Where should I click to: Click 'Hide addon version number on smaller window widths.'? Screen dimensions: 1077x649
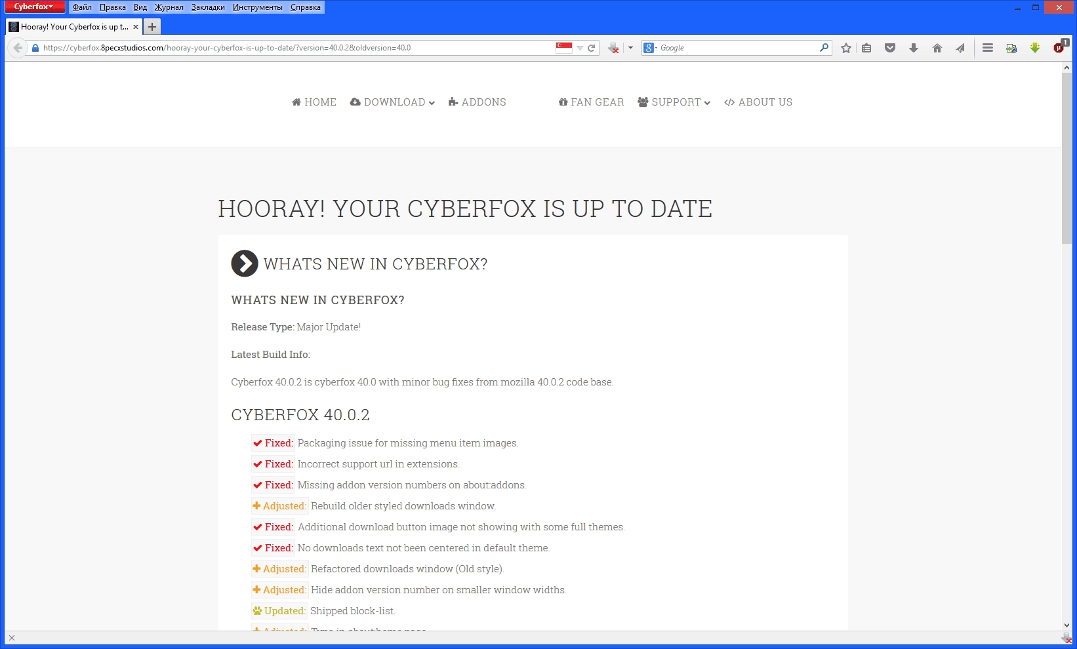439,590
